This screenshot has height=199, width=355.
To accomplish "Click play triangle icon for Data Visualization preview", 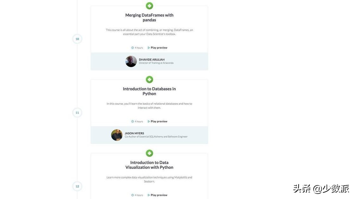I will point(149,195).
